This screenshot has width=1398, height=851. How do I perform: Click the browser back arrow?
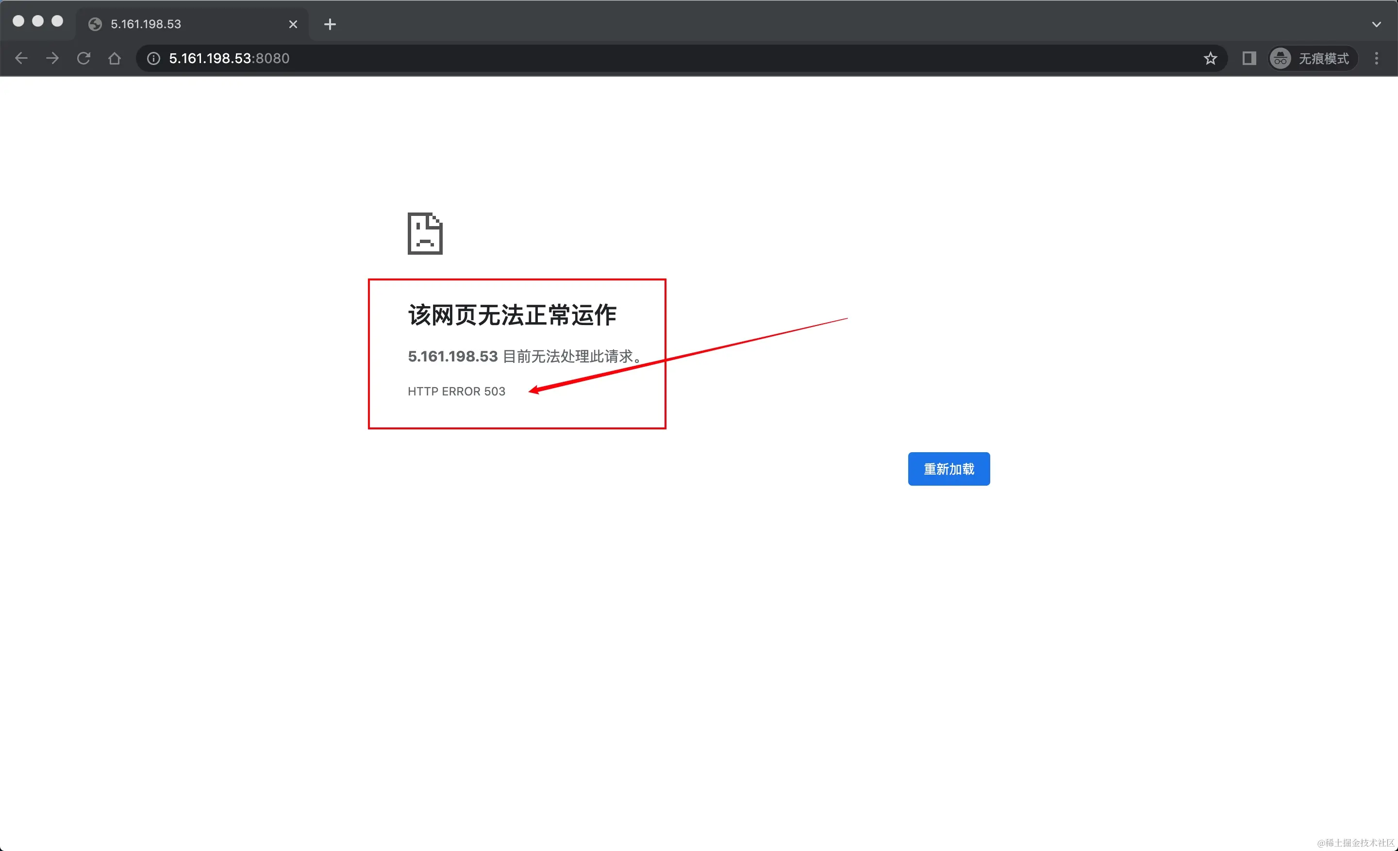(x=21, y=58)
